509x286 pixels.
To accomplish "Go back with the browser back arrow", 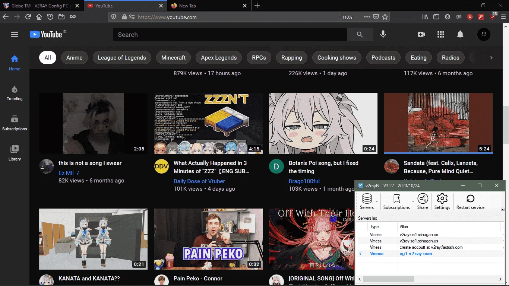I will click(x=6, y=17).
